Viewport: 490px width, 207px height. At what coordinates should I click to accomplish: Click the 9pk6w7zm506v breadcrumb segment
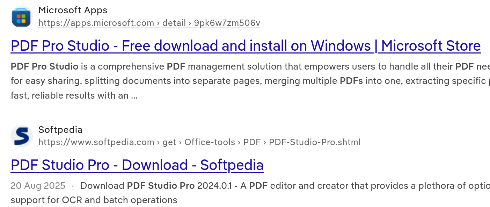(x=227, y=23)
